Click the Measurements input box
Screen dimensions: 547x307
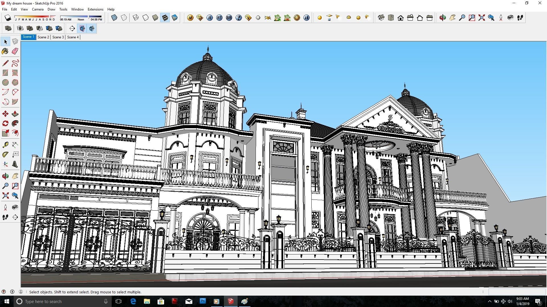(x=517, y=292)
